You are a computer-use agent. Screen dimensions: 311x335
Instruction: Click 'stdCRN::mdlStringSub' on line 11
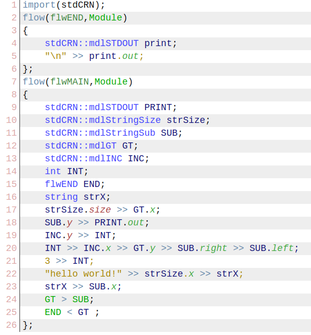click(100, 133)
